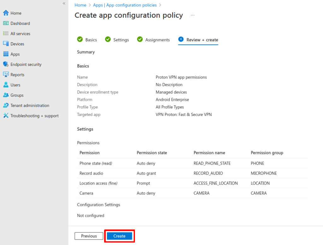The width and height of the screenshot is (323, 245).
Task: Click the Create button
Action: pos(120,236)
